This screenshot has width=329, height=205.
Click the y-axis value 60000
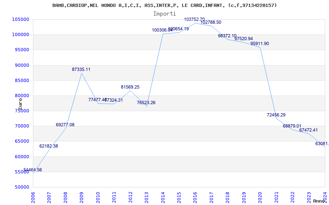[22, 157]
